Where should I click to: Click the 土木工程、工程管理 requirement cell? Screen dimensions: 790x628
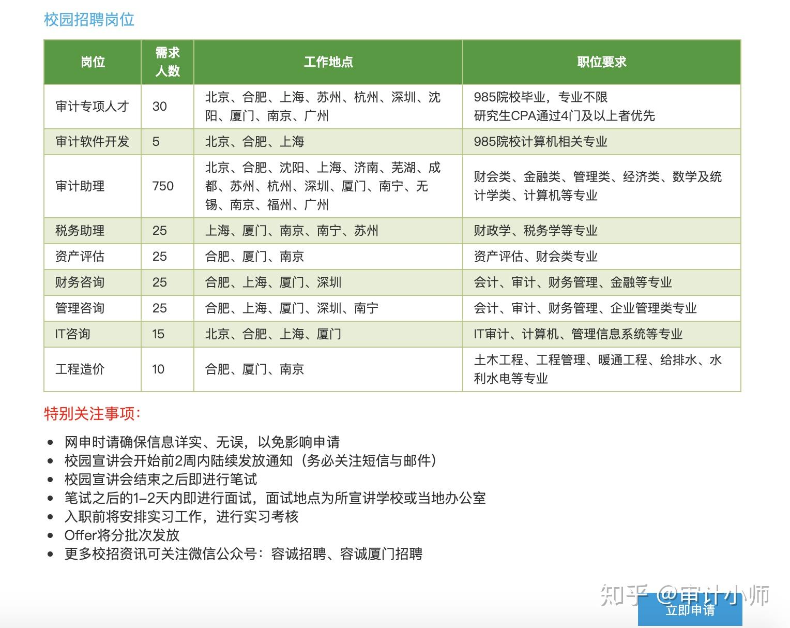602,369
